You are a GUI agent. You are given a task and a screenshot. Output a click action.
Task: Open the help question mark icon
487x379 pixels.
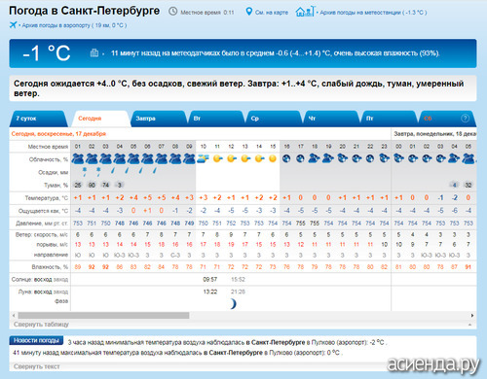[465, 119]
